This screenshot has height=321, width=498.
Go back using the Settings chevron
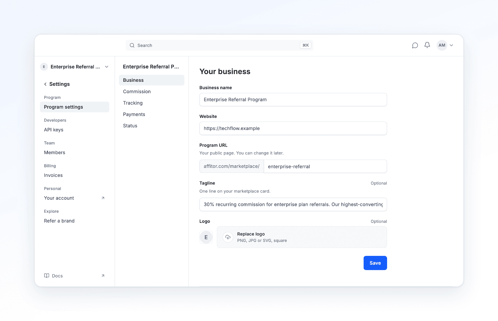[45, 84]
